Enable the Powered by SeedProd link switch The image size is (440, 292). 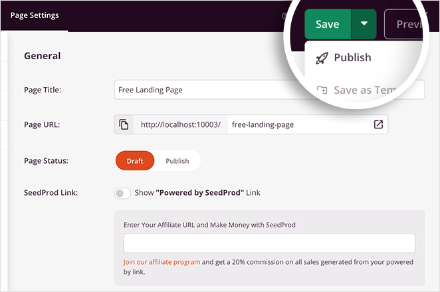click(x=123, y=193)
